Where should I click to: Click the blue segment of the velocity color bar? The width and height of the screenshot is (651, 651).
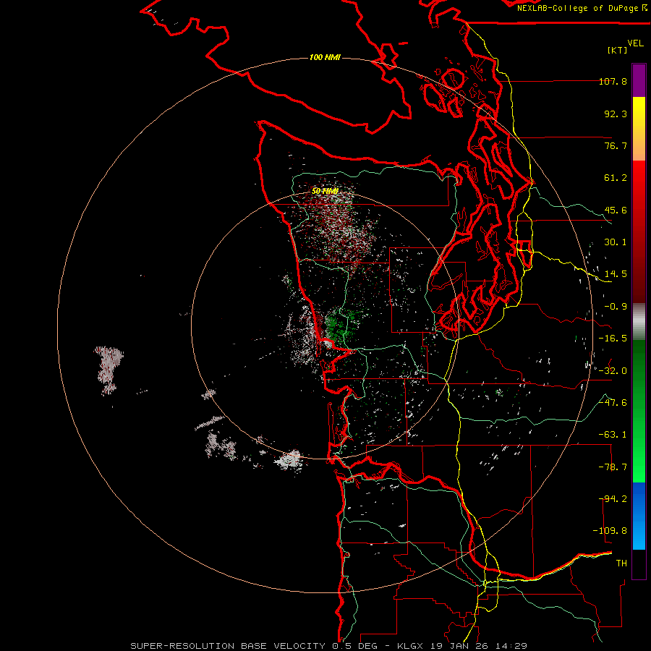coord(639,516)
